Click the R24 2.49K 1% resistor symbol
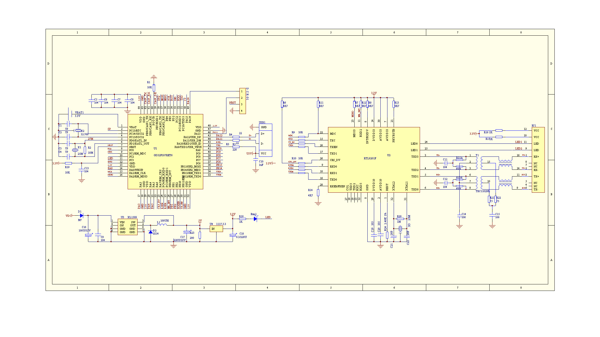The height and width of the screenshot is (337, 600). 387,235
